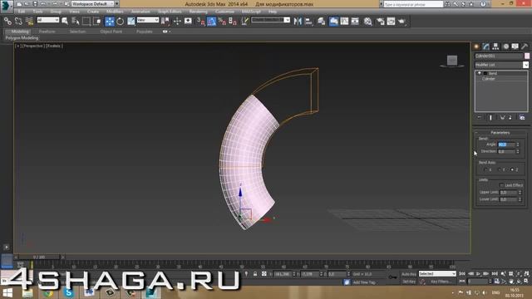This screenshot has height=299, width=532.
Task: Open the Rendered Frame Window
Action: 391,22
